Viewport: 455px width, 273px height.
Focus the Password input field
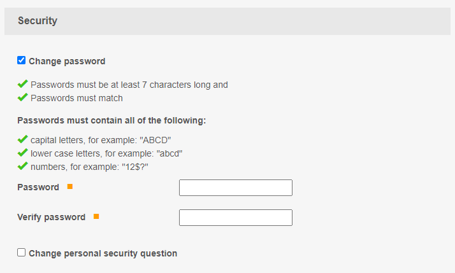235,188
